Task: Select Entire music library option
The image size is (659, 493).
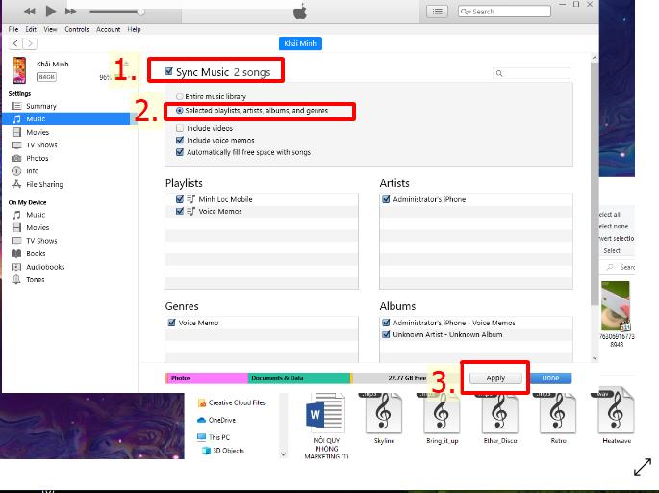Action: [180, 96]
